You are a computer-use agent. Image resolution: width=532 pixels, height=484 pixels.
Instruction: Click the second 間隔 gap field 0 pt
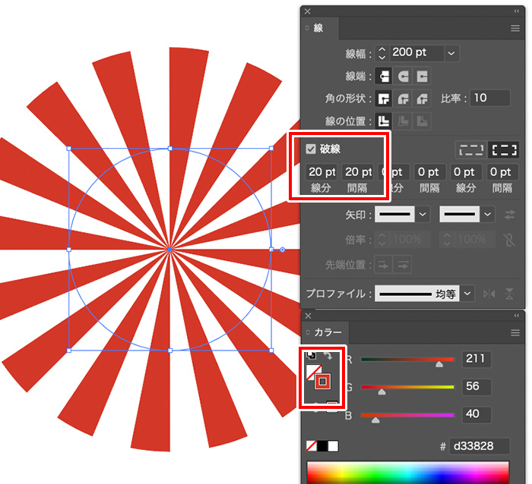tap(430, 172)
